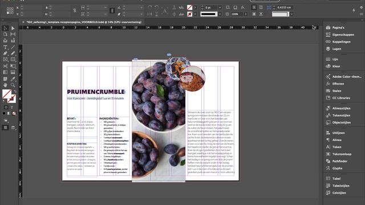Apply black color button in toolbox

coord(4,113)
